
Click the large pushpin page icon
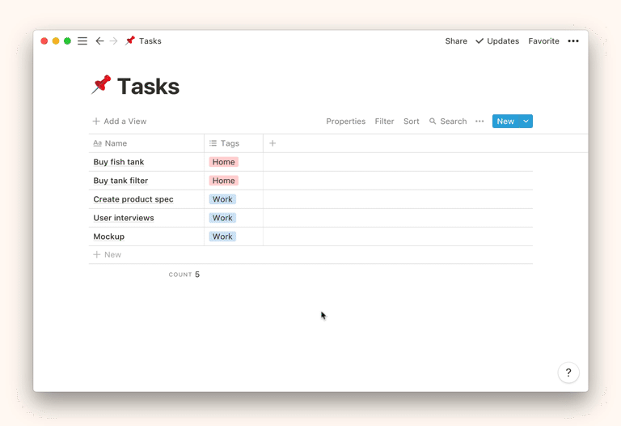tap(102, 85)
